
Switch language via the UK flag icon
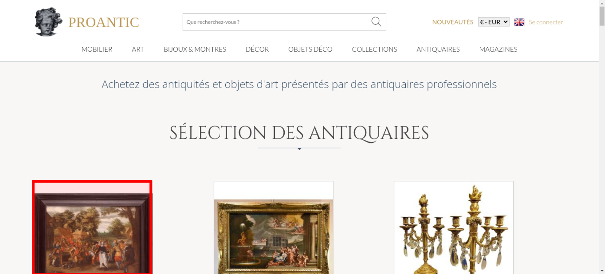click(519, 22)
